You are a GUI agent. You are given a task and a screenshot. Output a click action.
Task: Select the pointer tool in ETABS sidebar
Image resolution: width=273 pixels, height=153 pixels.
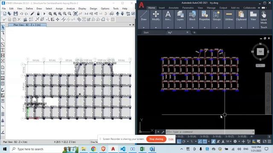pos(3,27)
